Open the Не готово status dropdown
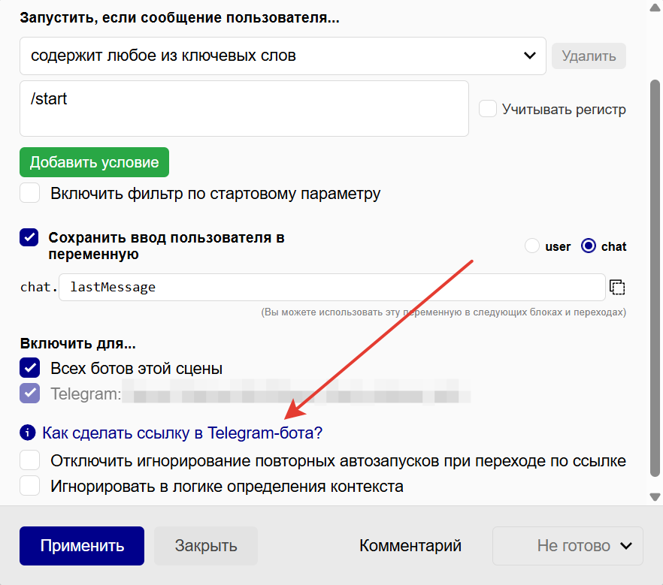This screenshot has height=585, width=663. coord(568,546)
